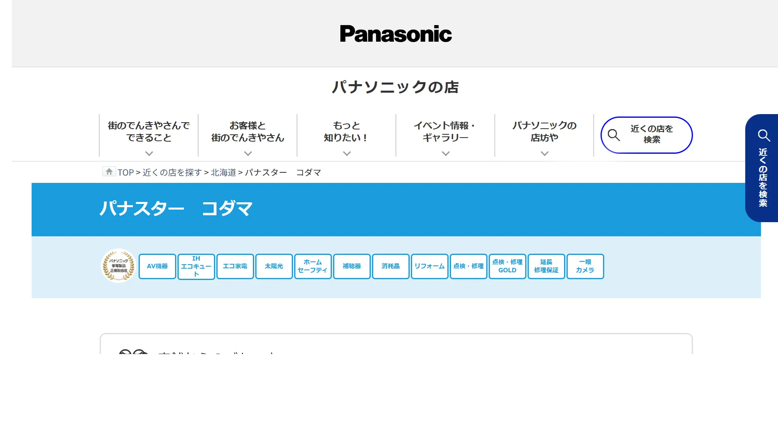778x437 pixels.
Task: Expand the もっと知りたい！ menu chevron
Action: [347, 153]
